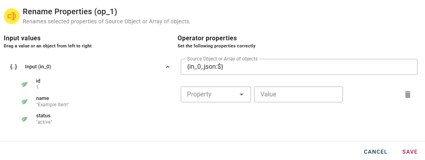Click the Input values heading

tap(22, 38)
